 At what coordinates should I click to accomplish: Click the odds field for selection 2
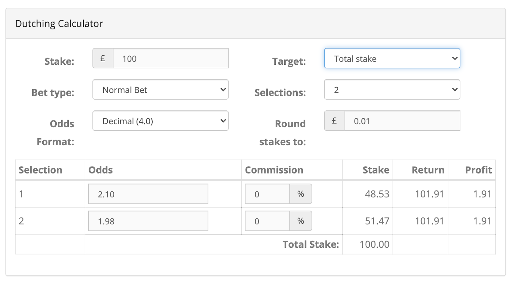pos(148,221)
